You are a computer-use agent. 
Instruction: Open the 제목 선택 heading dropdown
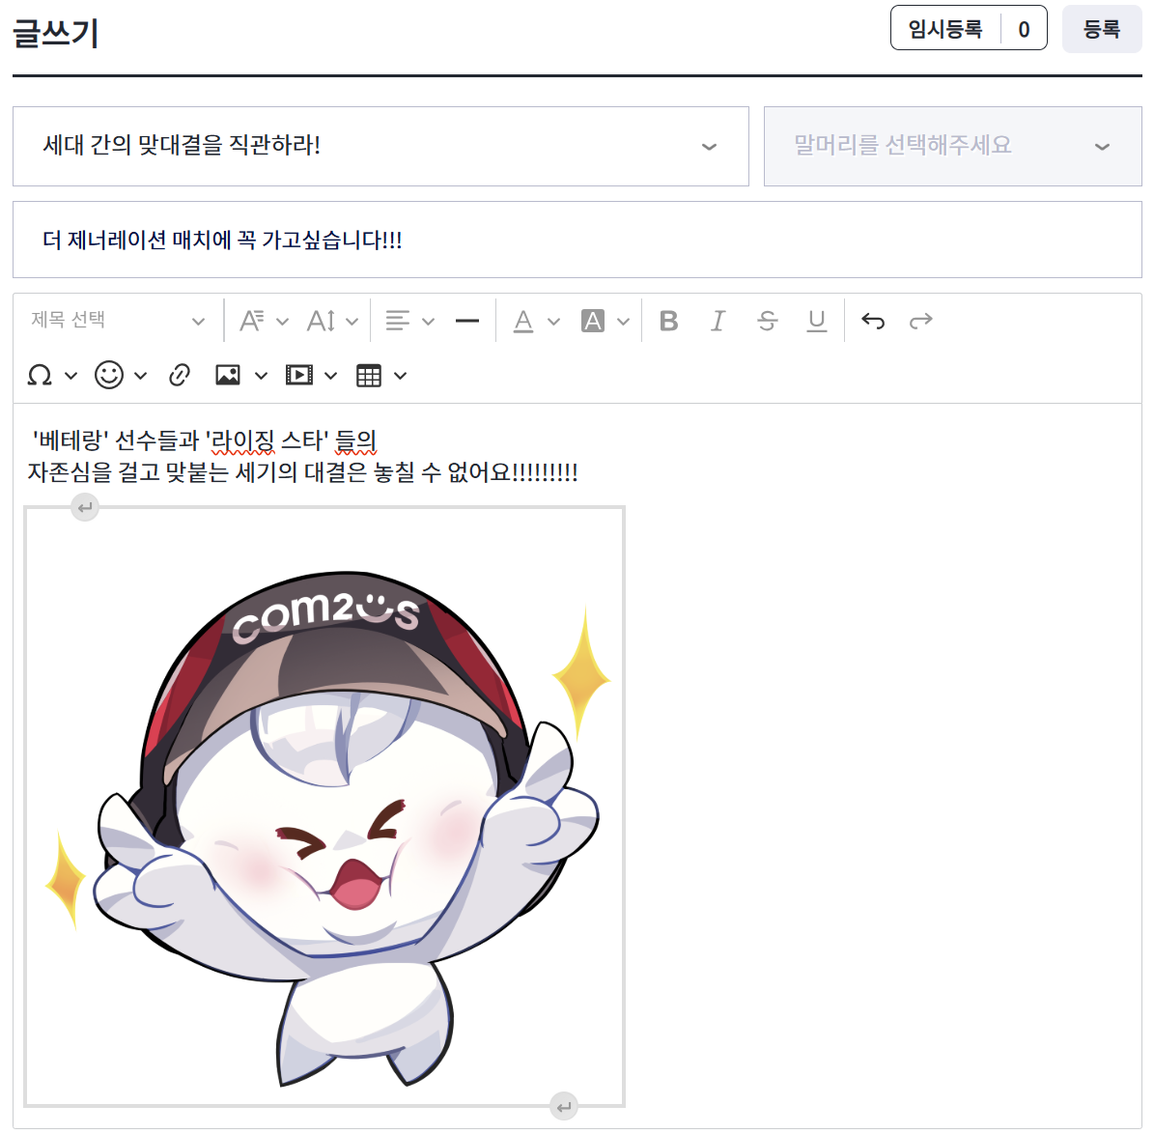(118, 321)
